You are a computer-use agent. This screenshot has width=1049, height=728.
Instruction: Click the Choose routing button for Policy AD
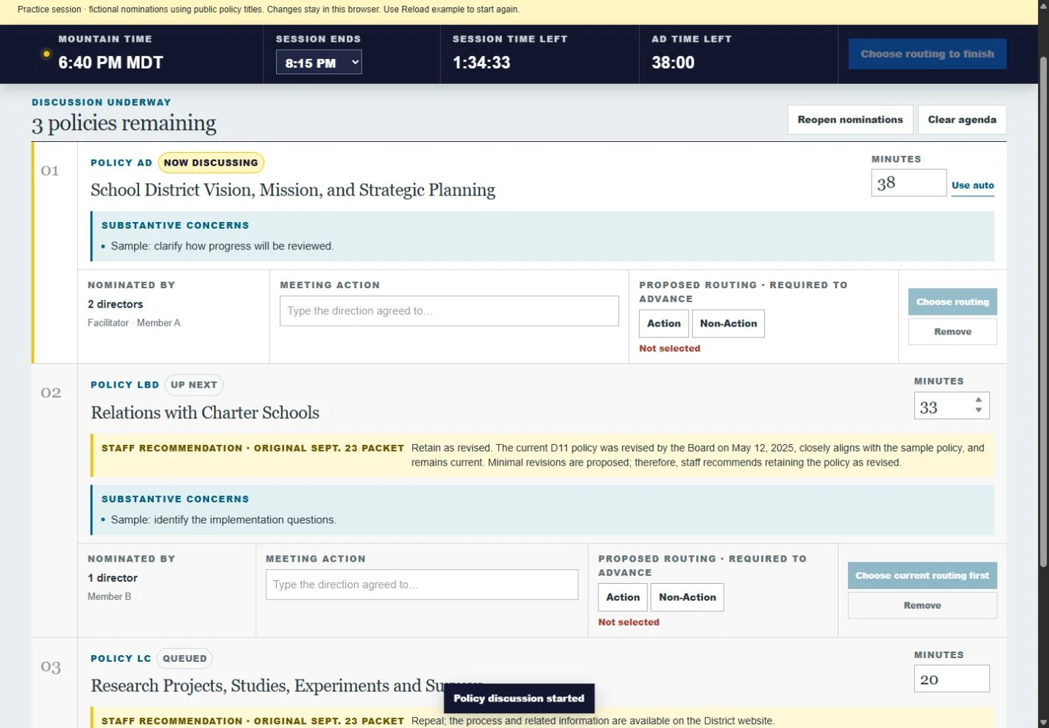point(953,301)
